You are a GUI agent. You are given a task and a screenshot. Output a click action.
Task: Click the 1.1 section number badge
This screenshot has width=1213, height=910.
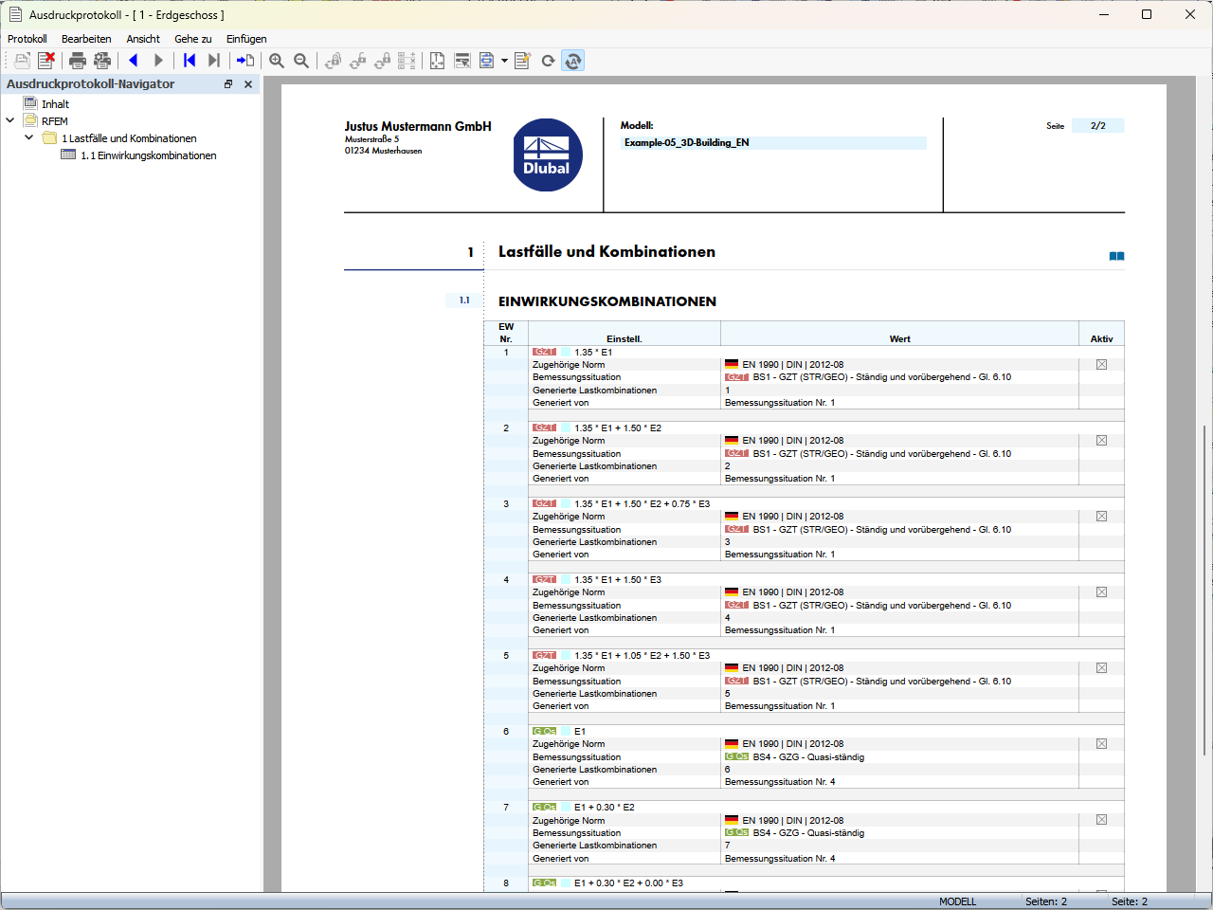(x=464, y=300)
